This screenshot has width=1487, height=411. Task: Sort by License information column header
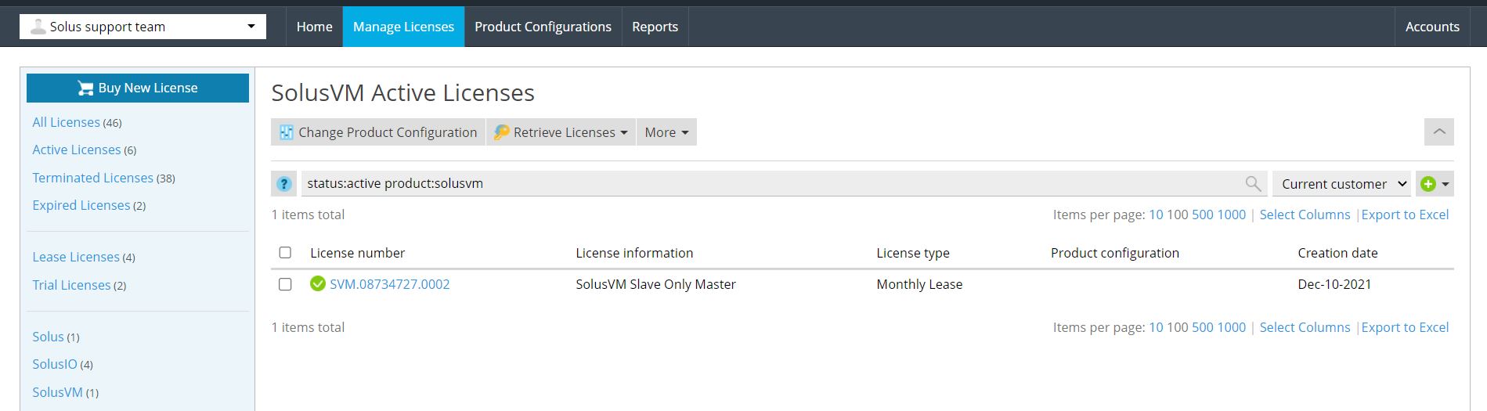tap(634, 253)
